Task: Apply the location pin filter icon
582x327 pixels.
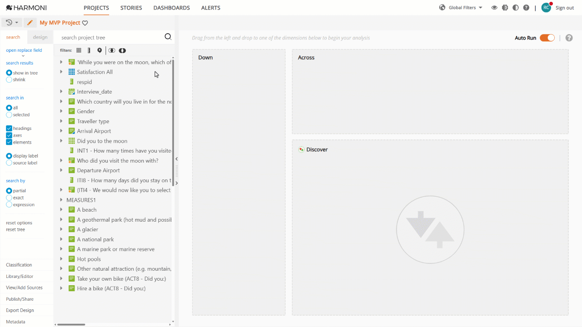Action: click(100, 50)
